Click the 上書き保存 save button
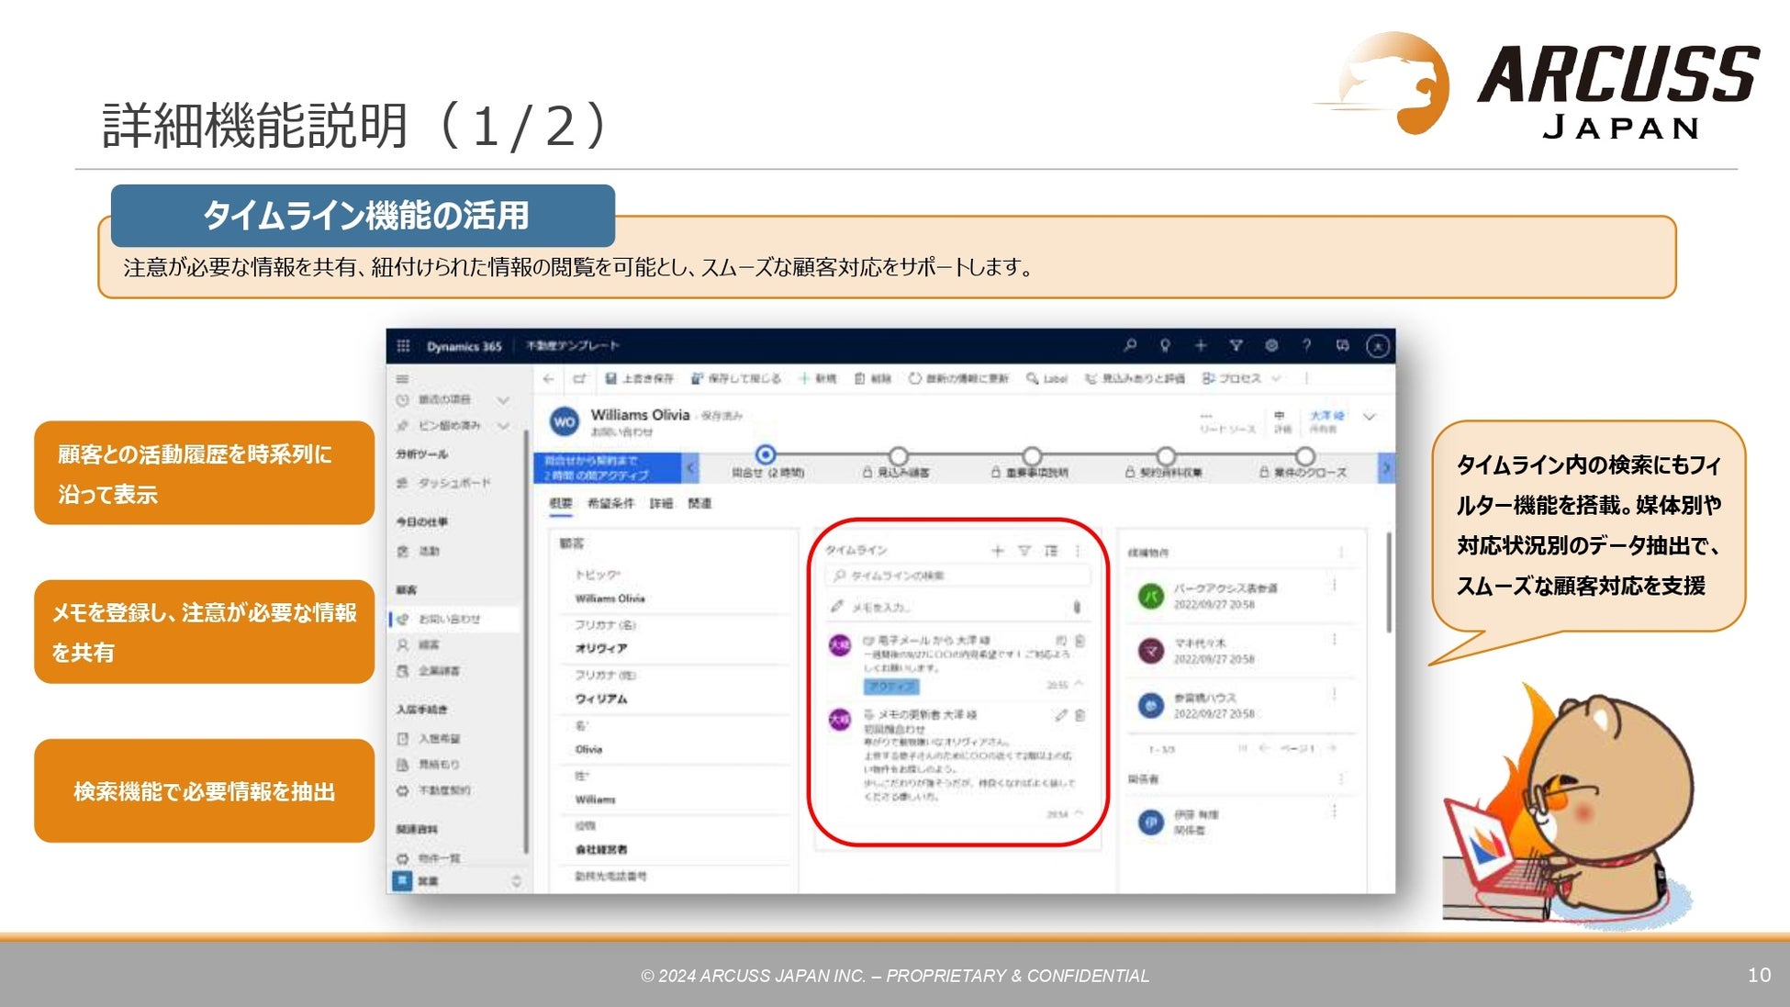Screen dimensions: 1790x1007 pos(640,378)
